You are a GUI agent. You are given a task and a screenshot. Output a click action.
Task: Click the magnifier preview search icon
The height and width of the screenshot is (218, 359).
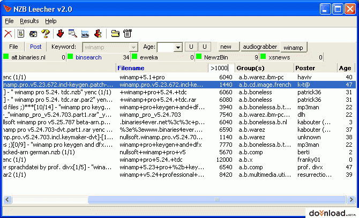pos(73,34)
